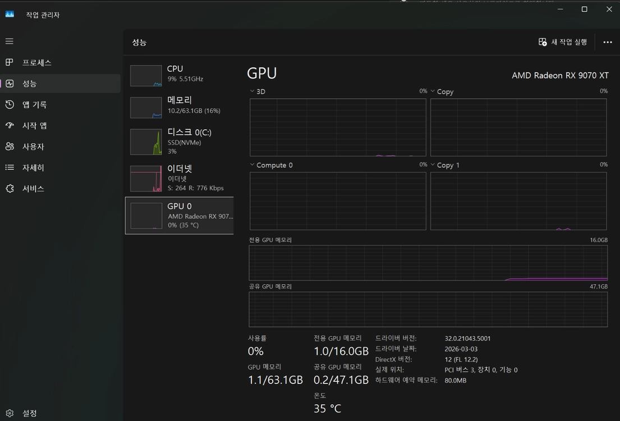This screenshot has height=421, width=620.
Task: Maximize the Task Manager window
Action: pyautogui.click(x=585, y=9)
